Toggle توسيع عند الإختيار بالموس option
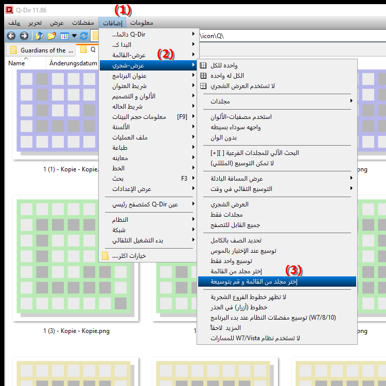This screenshot has width=386, height=386. coord(277,251)
